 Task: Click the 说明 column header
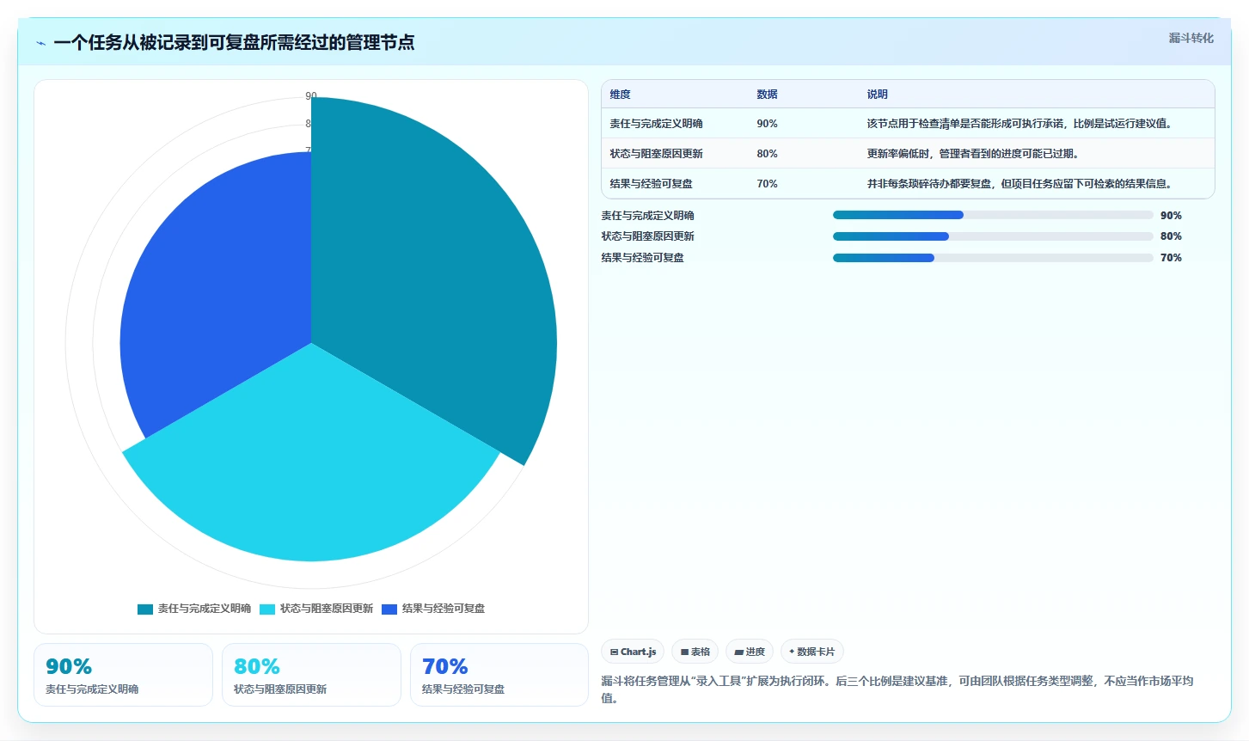[877, 95]
